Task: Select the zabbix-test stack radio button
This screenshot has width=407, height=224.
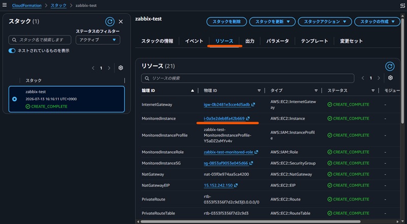Action: (15, 99)
